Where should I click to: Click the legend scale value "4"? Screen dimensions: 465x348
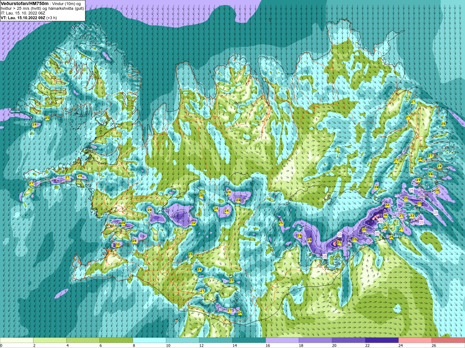pyautogui.click(x=68, y=345)
